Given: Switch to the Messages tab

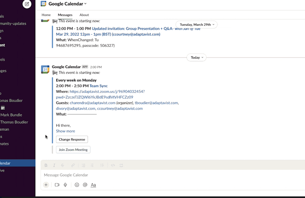Looking at the screenshot, I should [65, 15].
